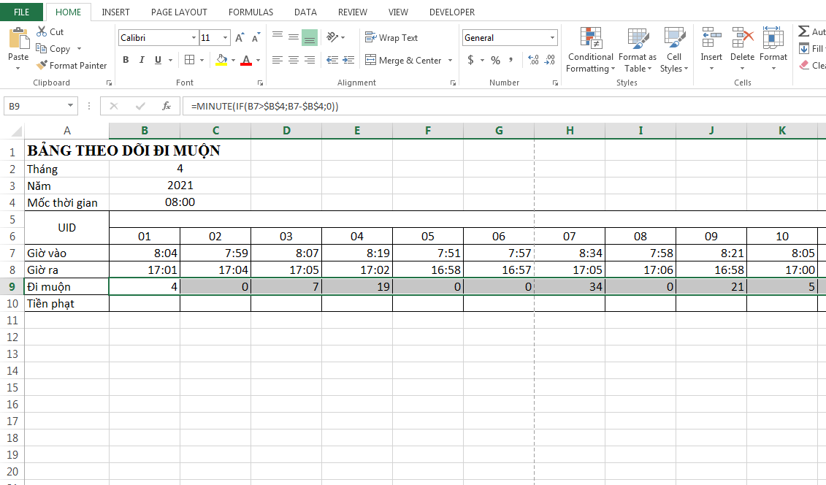The width and height of the screenshot is (826, 485).
Task: Click the Format Painter brush icon
Action: 42,66
